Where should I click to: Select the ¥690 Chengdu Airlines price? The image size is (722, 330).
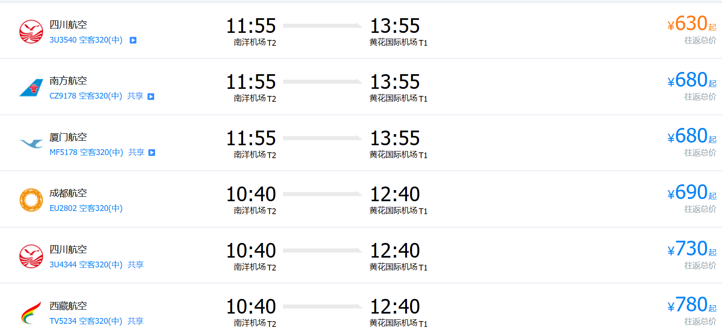click(x=691, y=193)
